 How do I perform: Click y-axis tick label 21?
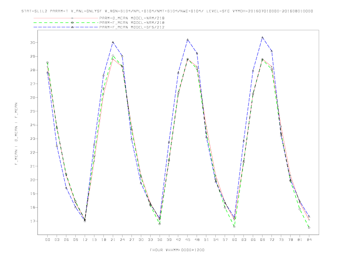tap(33, 166)
